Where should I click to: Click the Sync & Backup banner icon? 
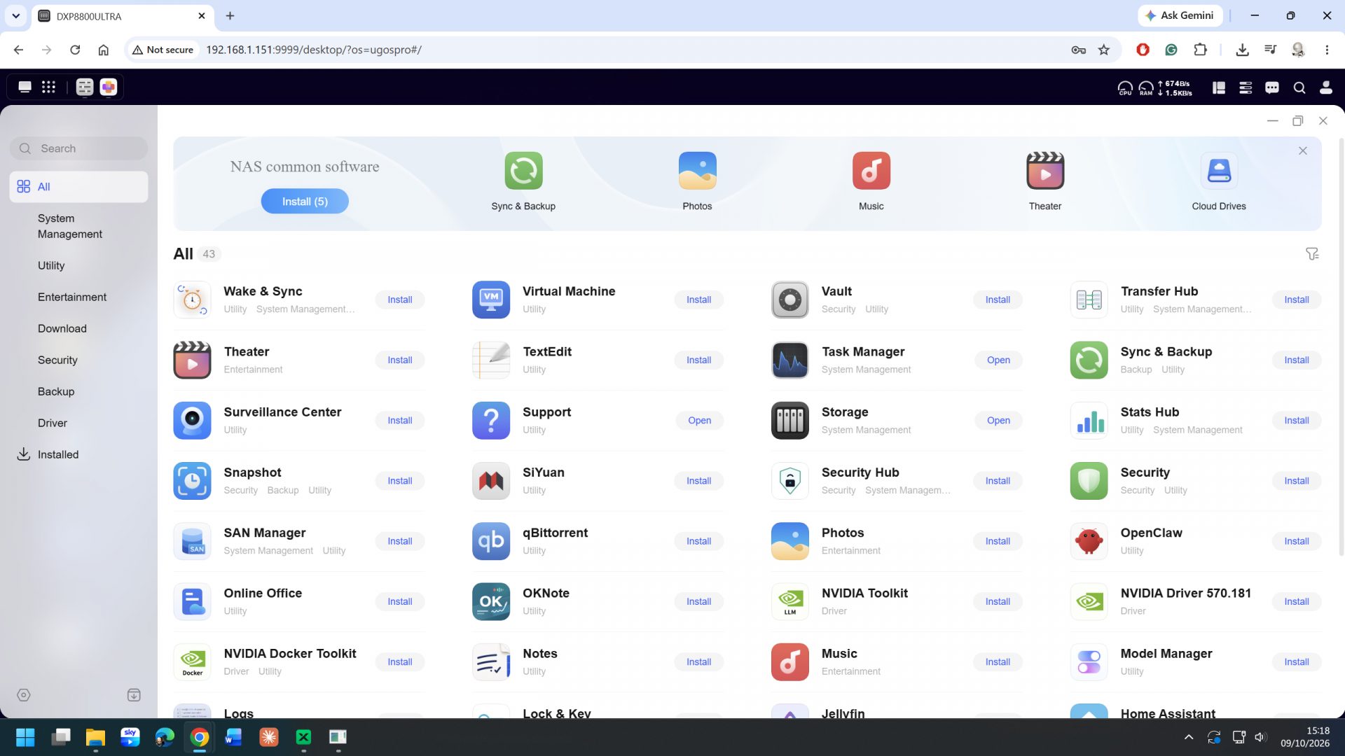523,171
